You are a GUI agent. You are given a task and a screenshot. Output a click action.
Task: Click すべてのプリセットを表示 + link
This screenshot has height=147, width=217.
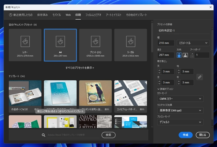pos(80,68)
